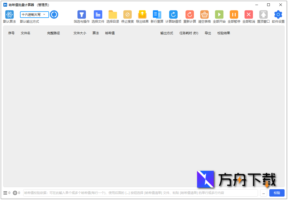Image resolution: width=288 pixels, height=200 pixels.
Task: Click the 计算缺值项 compute missing values icon
Action: [173, 14]
